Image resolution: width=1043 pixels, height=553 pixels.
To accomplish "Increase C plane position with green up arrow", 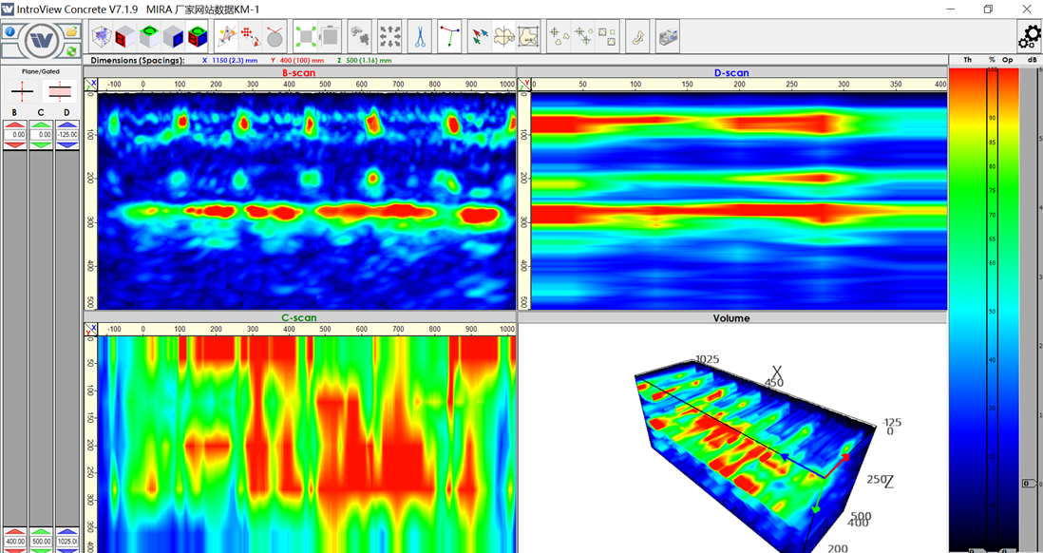I will (x=41, y=124).
